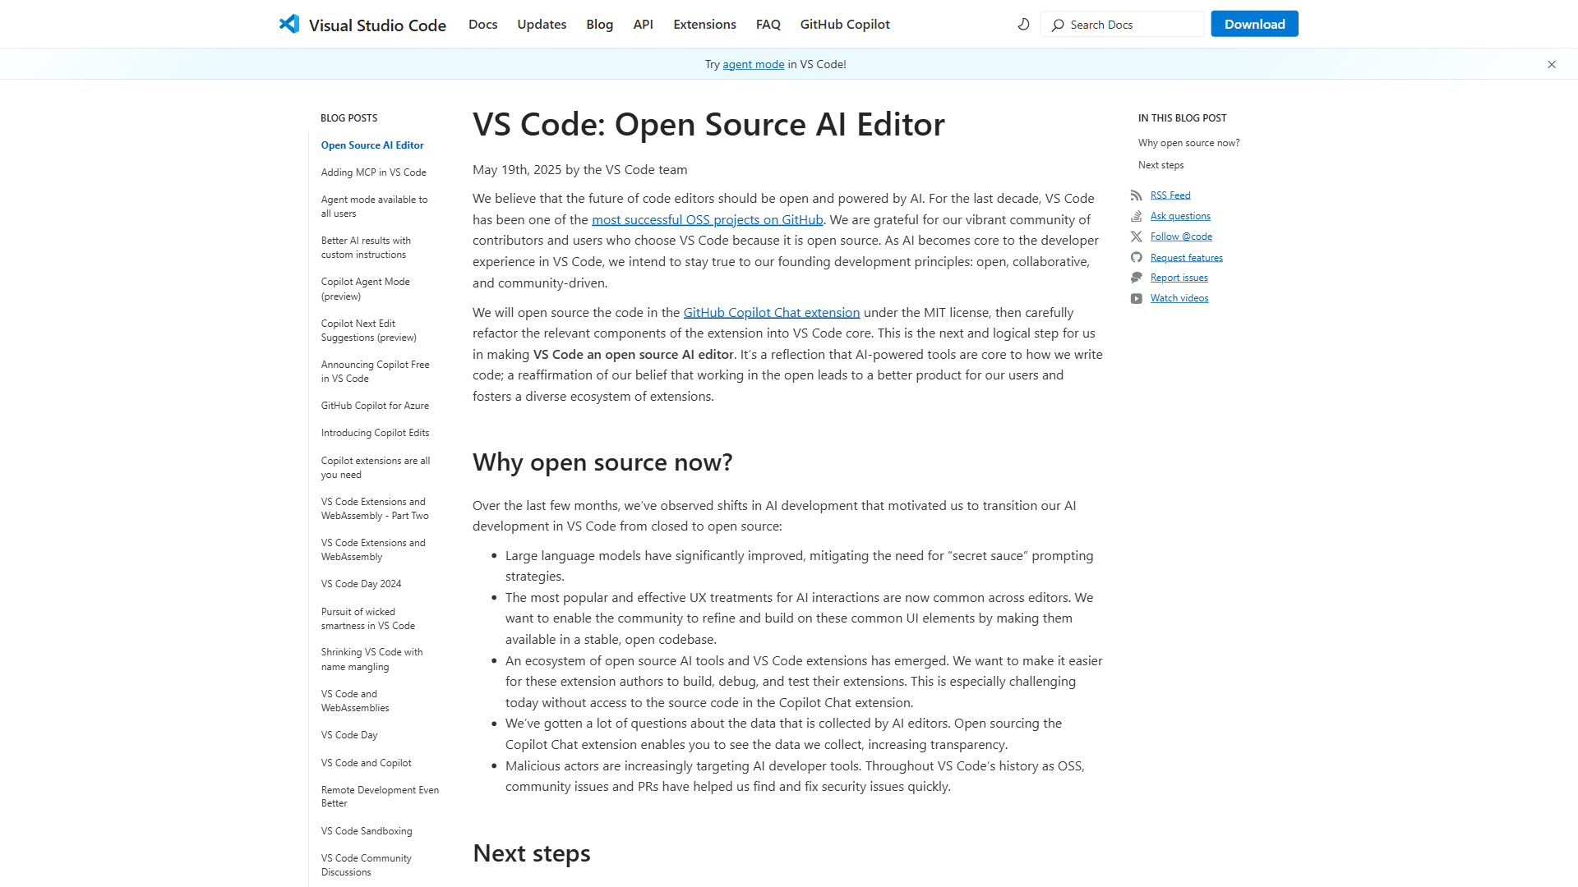This screenshot has height=887, width=1578.
Task: Click Follow @code link
Action: point(1181,237)
